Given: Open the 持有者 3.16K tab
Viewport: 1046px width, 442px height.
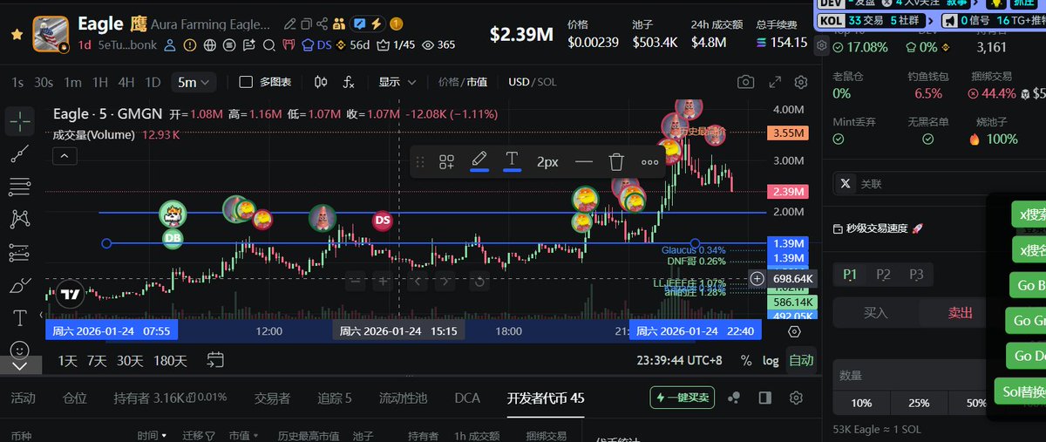Looking at the screenshot, I should 170,398.
